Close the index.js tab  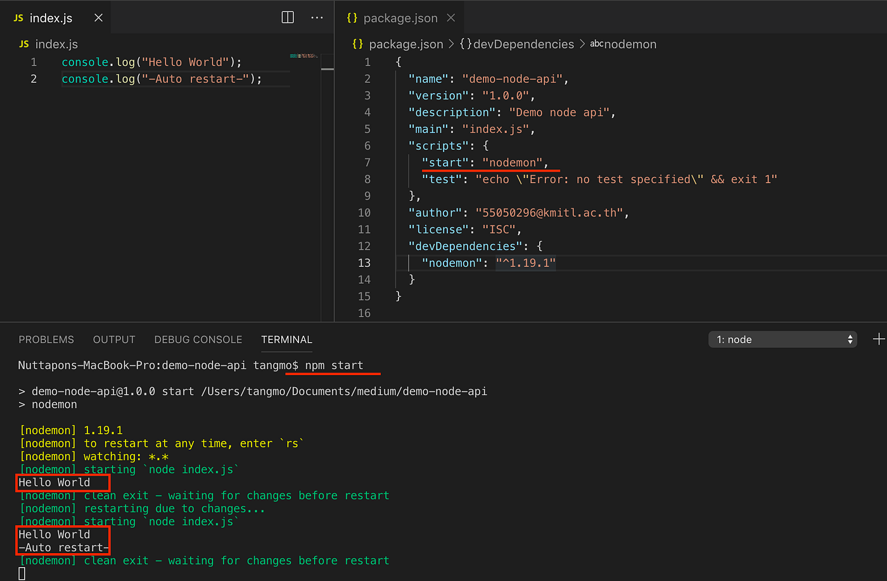coord(98,18)
